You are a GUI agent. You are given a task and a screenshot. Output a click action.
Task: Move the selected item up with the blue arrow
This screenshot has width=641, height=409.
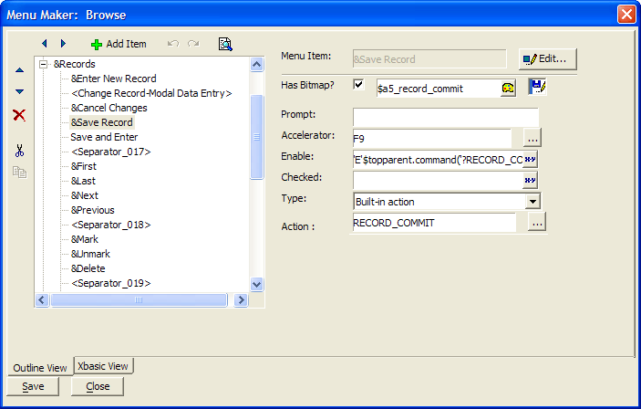(x=20, y=70)
